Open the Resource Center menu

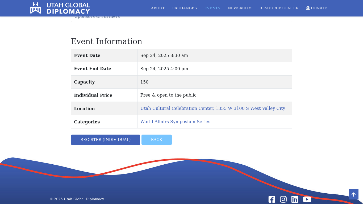pos(279,8)
